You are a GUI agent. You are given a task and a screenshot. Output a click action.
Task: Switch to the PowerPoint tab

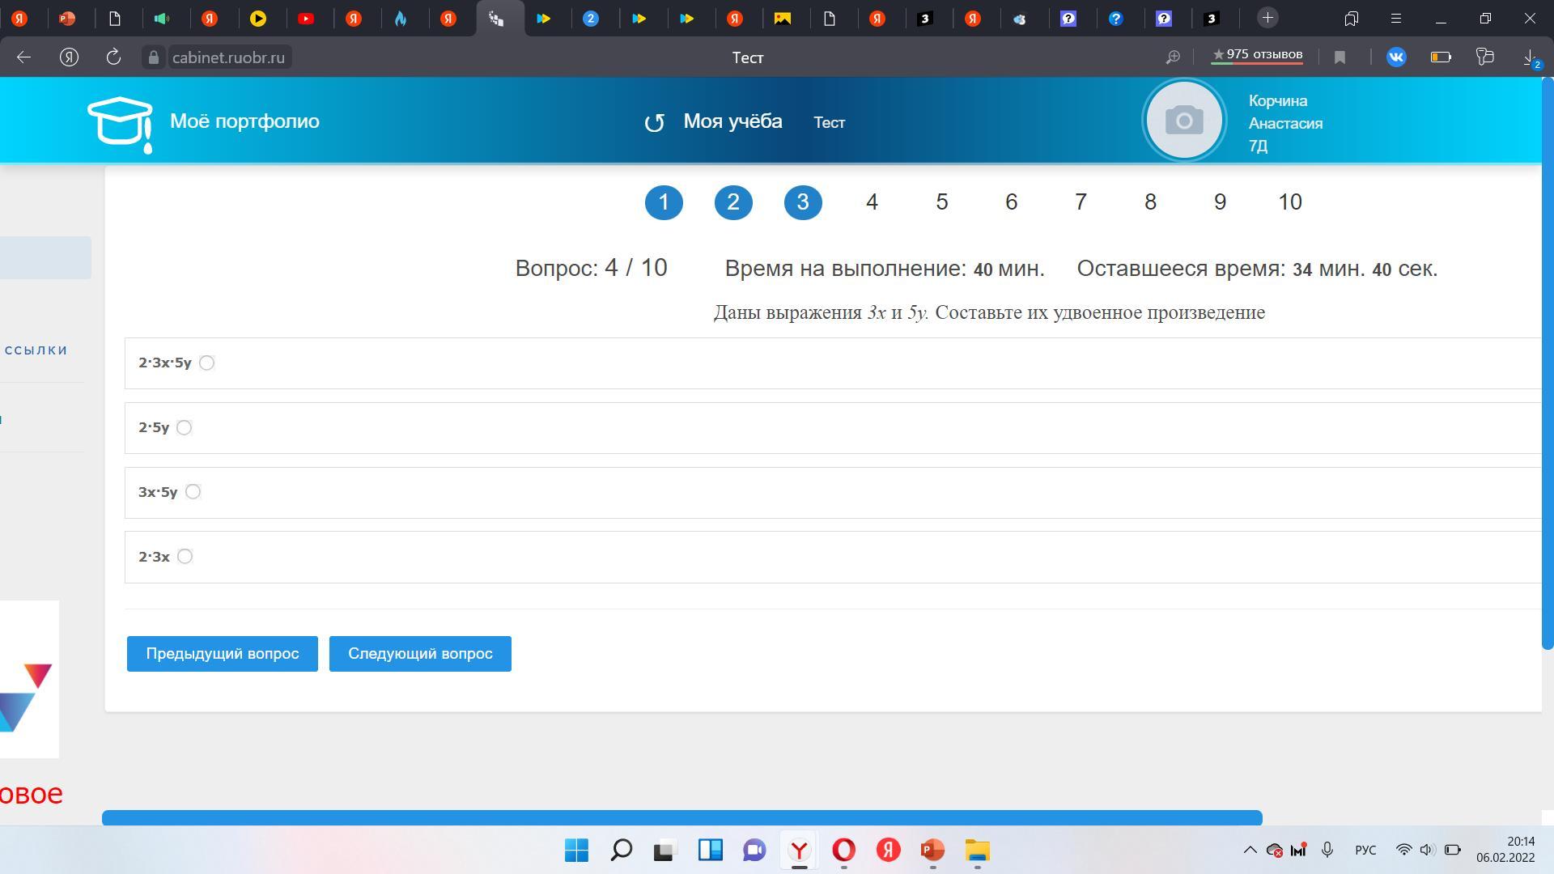pos(67,19)
